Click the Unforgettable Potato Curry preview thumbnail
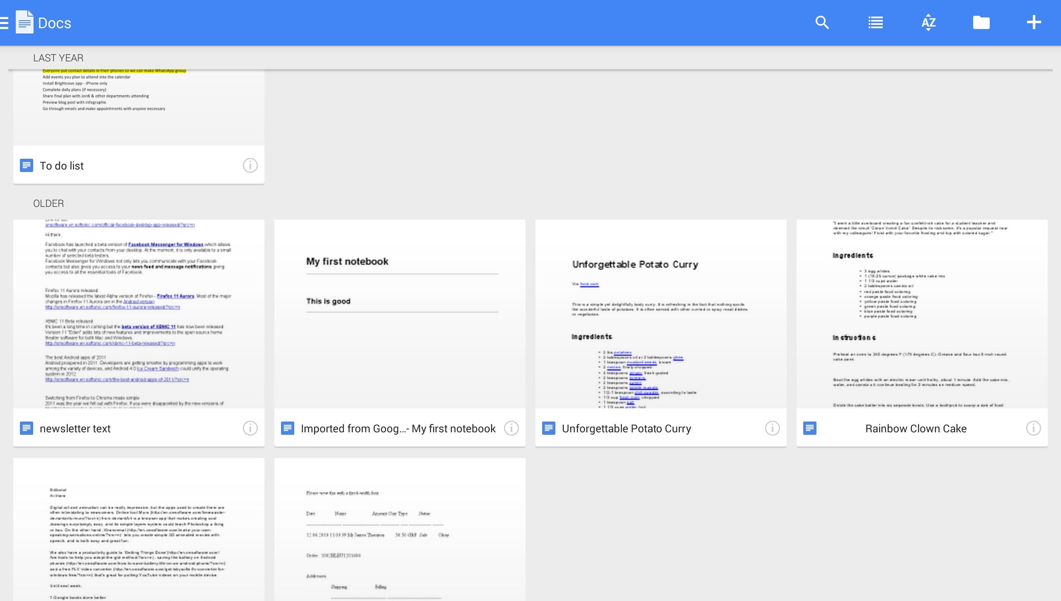 point(661,314)
